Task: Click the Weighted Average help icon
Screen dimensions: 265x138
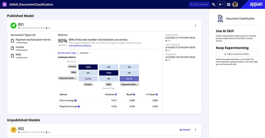Action: [78, 106]
